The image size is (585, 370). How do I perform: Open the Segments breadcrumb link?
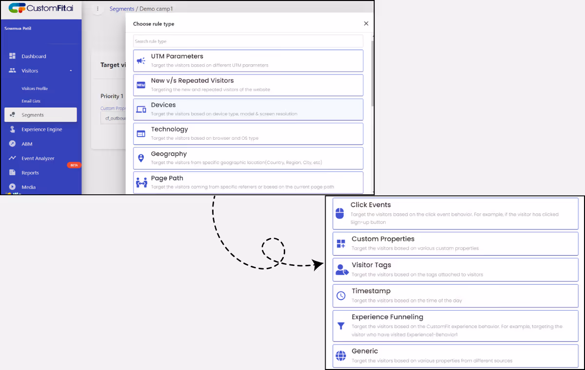point(122,9)
